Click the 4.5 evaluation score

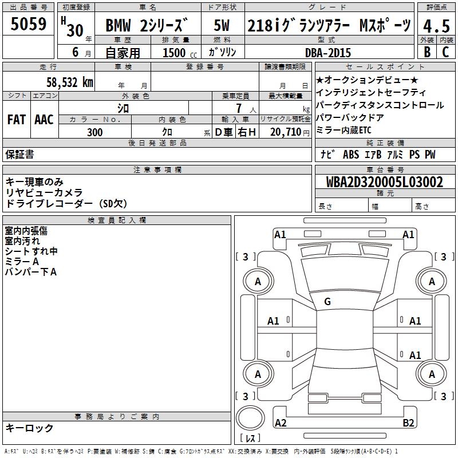[436, 26]
